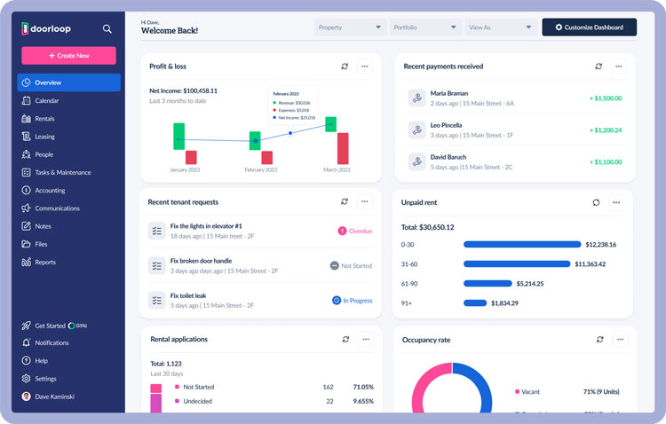Click the 0-30 days unpaid rent bar
The height and width of the screenshot is (424, 666).
[521, 244]
